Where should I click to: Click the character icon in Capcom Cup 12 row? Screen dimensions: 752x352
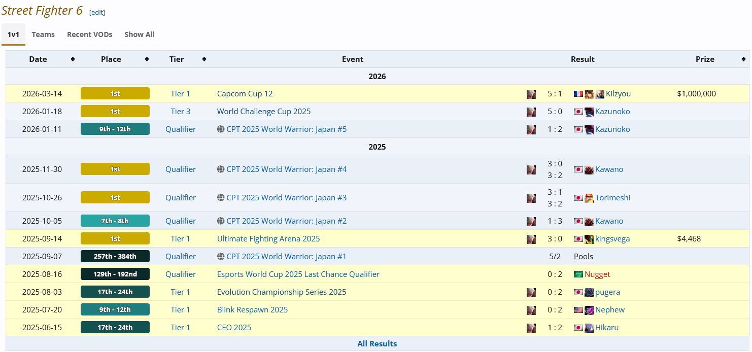click(531, 94)
